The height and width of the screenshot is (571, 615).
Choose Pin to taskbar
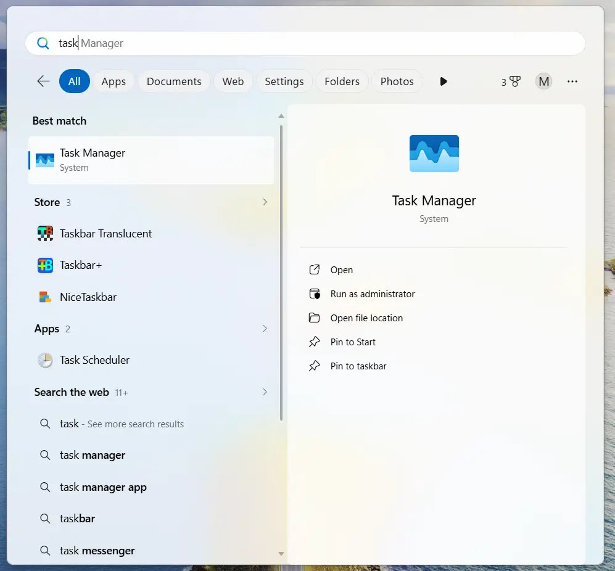click(x=358, y=366)
